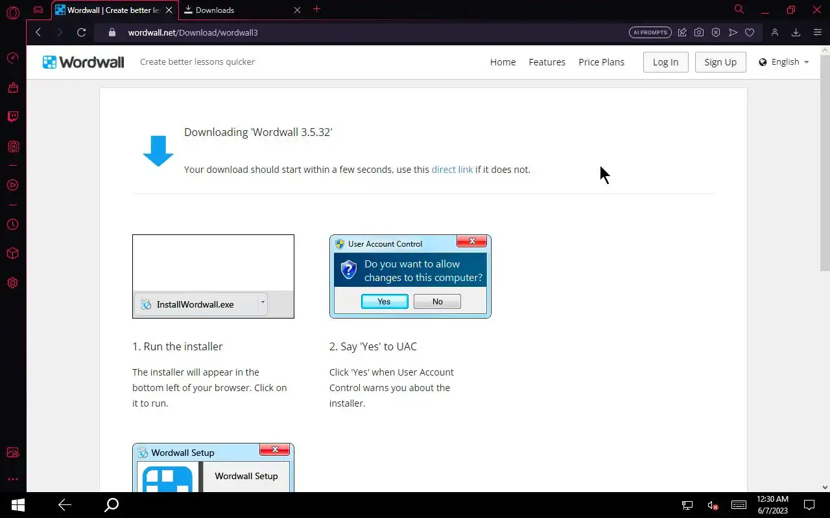This screenshot has height=518, width=830.
Task: Click the 'Downloading Wordwall 3.5.32' heading
Action: [x=258, y=132]
